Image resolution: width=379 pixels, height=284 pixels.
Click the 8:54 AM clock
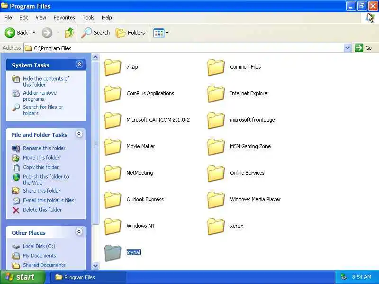click(x=361, y=277)
